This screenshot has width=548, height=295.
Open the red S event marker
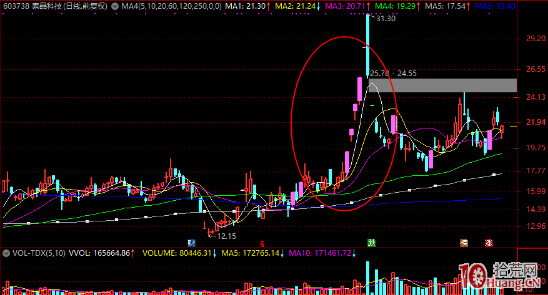pos(262,243)
